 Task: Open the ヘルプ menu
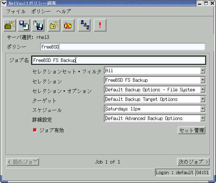[x=63, y=11]
